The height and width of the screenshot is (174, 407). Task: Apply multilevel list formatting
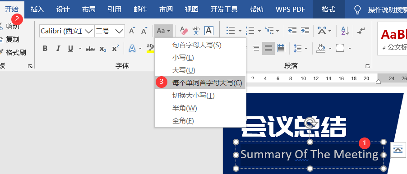[x=269, y=31]
